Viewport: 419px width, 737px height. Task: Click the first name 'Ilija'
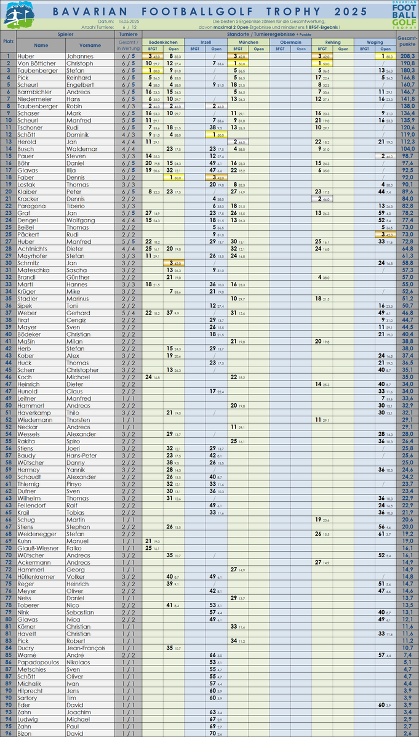pyautogui.click(x=72, y=171)
